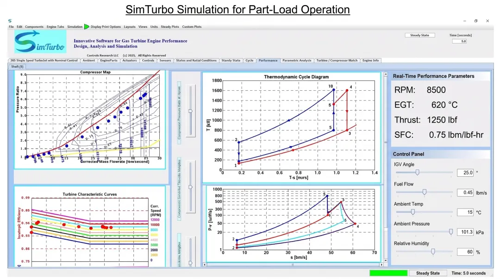This screenshot has height=279, width=500.
Task: Open the Views menu
Action: (143, 27)
